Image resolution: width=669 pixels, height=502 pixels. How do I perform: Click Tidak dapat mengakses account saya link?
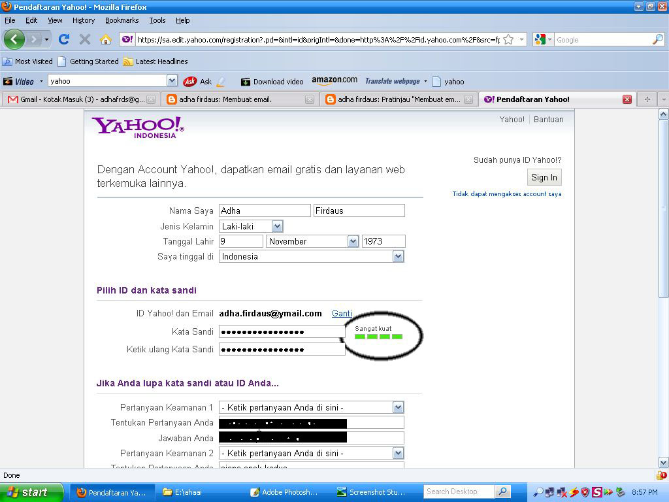coord(507,193)
